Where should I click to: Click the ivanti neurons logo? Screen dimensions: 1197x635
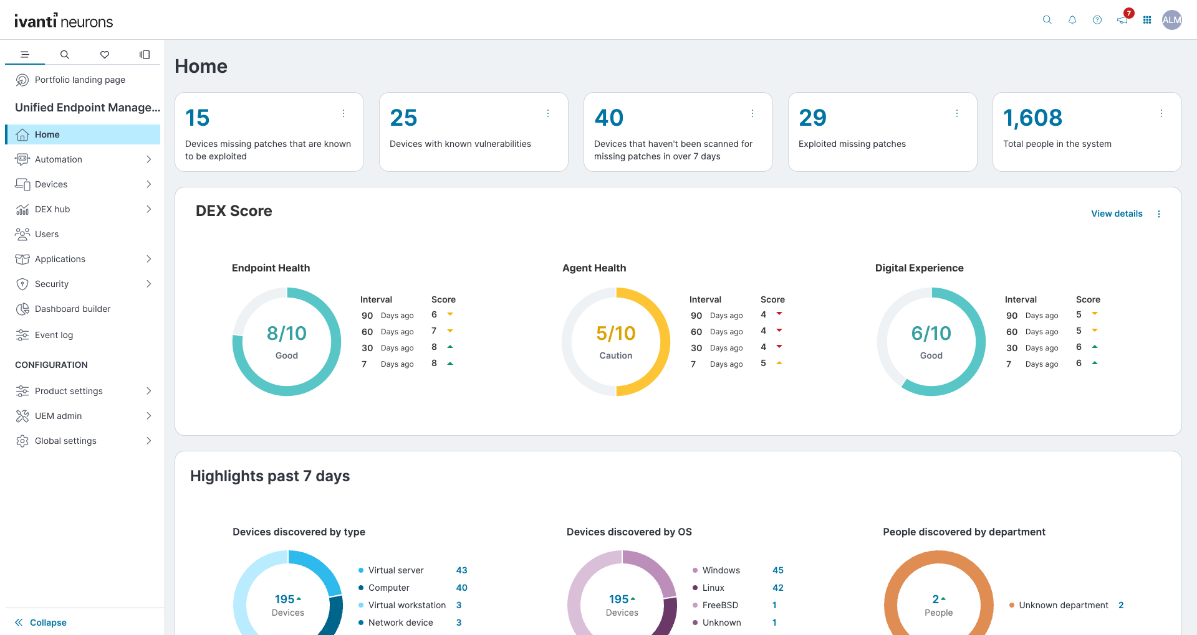coord(64,21)
